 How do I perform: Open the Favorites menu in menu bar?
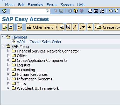35,5
